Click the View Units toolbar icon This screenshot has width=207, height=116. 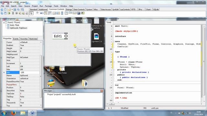pos(2,13)
